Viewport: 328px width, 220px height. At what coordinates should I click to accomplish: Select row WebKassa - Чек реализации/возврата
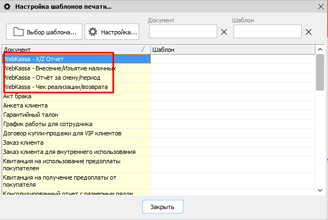tap(76, 87)
